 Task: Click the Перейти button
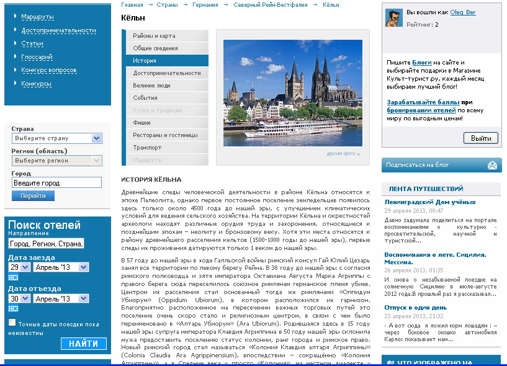33,196
